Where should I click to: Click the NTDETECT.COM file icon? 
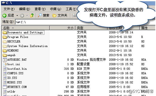tap(5, 87)
